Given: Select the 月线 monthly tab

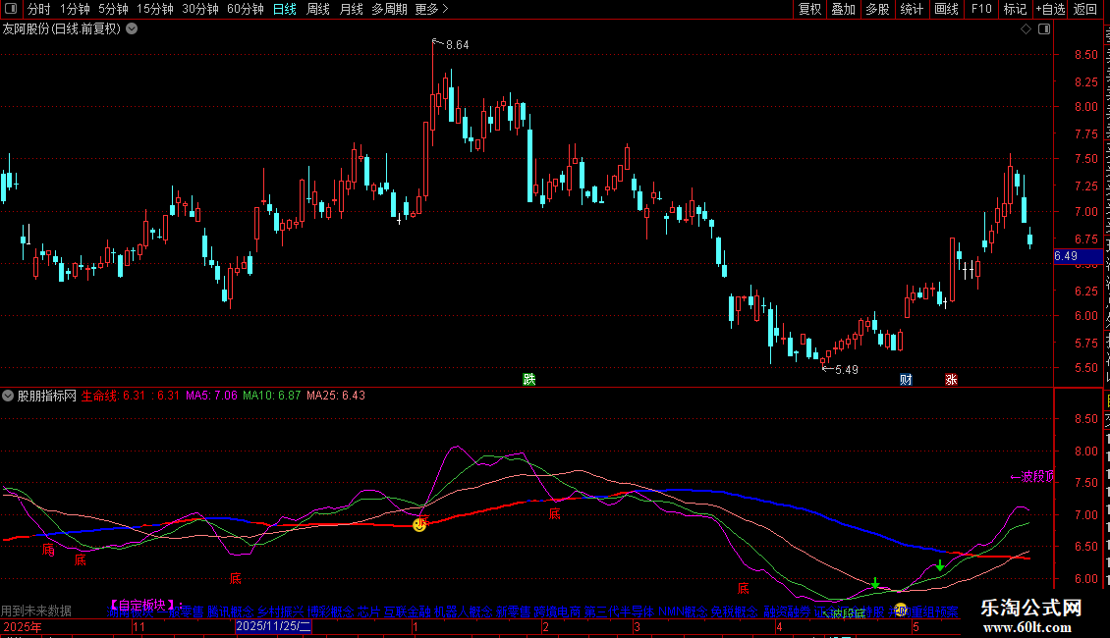Looking at the screenshot, I should coord(351,9).
